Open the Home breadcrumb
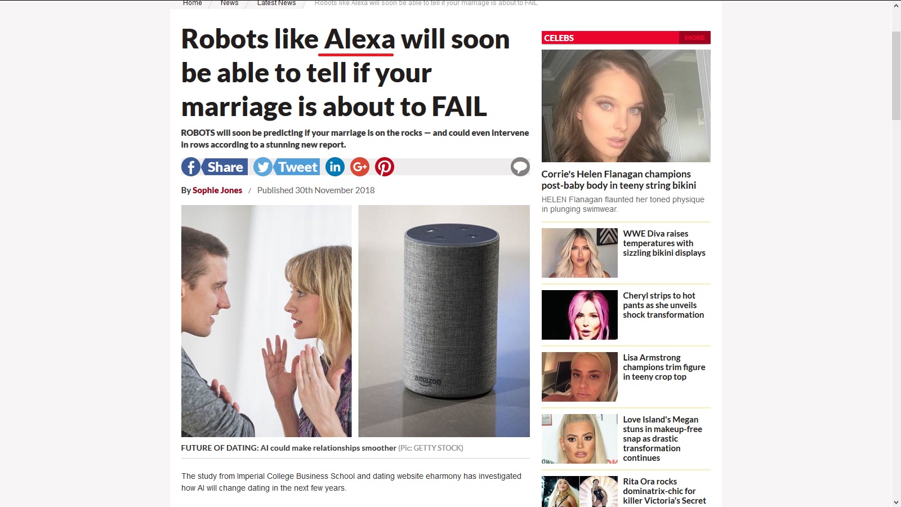This screenshot has width=901, height=507. point(193,3)
